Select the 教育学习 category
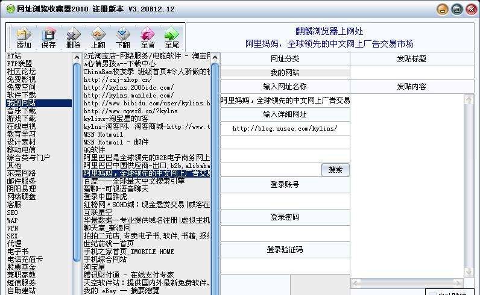This screenshot has height=295, width=480. coord(21,134)
